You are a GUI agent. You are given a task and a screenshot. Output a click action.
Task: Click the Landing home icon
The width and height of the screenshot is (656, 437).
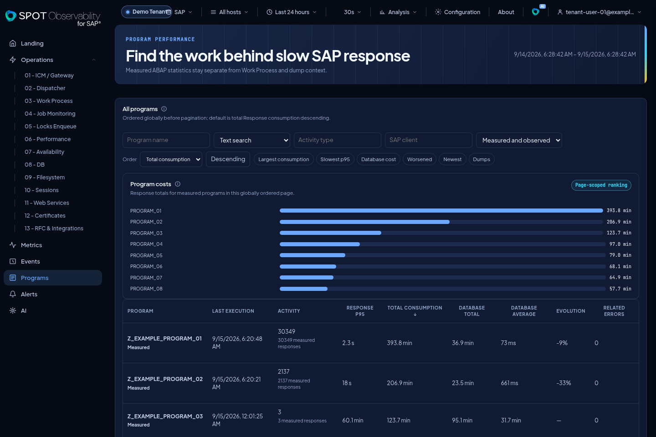[x=13, y=43]
